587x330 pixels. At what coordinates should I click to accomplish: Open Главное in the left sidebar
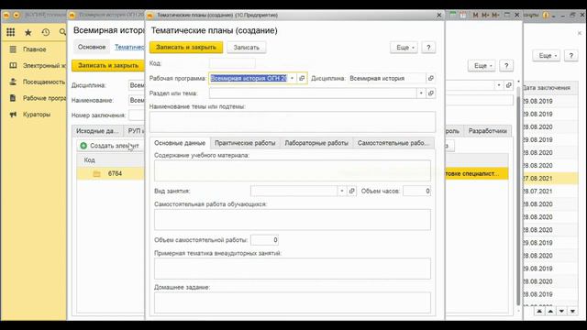click(x=35, y=49)
